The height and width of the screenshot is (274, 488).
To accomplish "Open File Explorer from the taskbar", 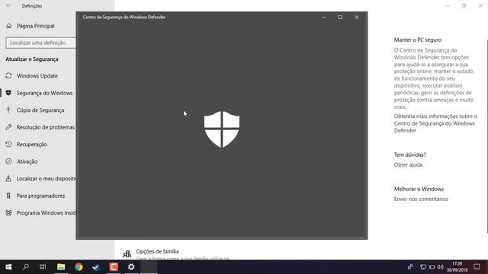I will pos(61,267).
